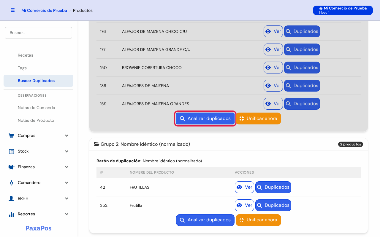Image resolution: width=380 pixels, height=237 pixels.
Task: View product 159 Alfajores de Maizena Grandes
Action: coord(273,104)
